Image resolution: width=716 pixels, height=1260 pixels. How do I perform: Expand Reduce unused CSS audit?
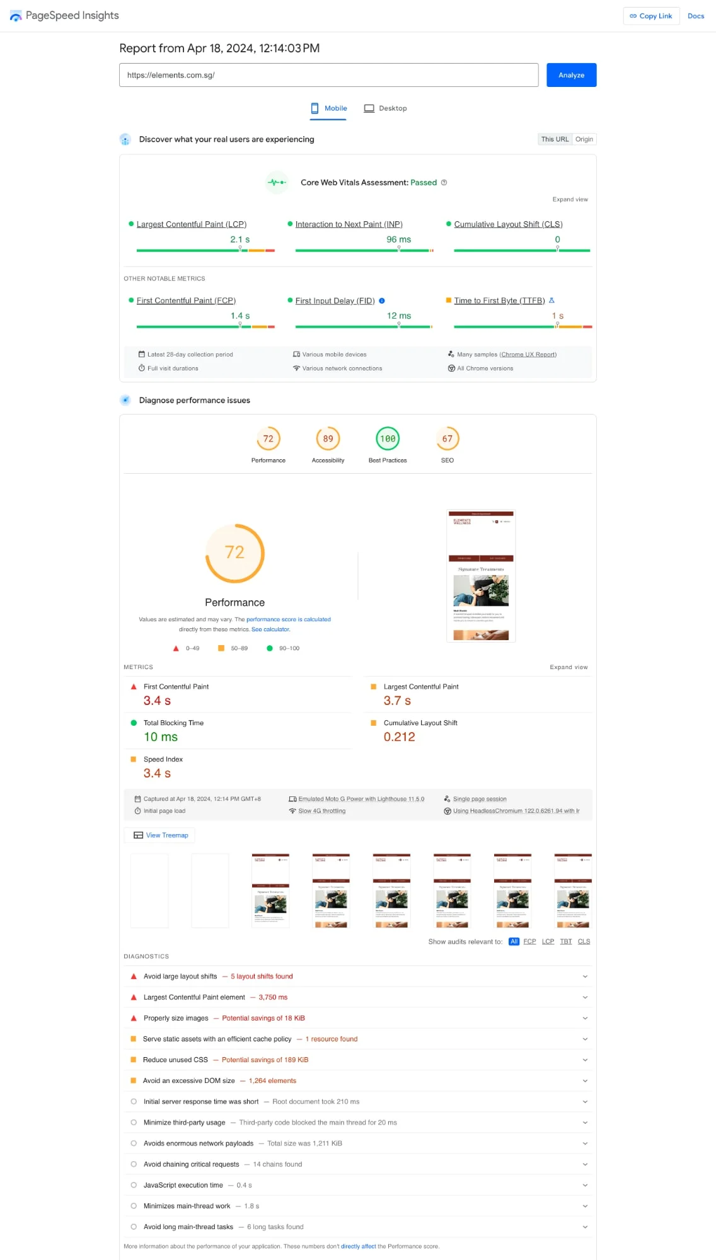tap(358, 1060)
